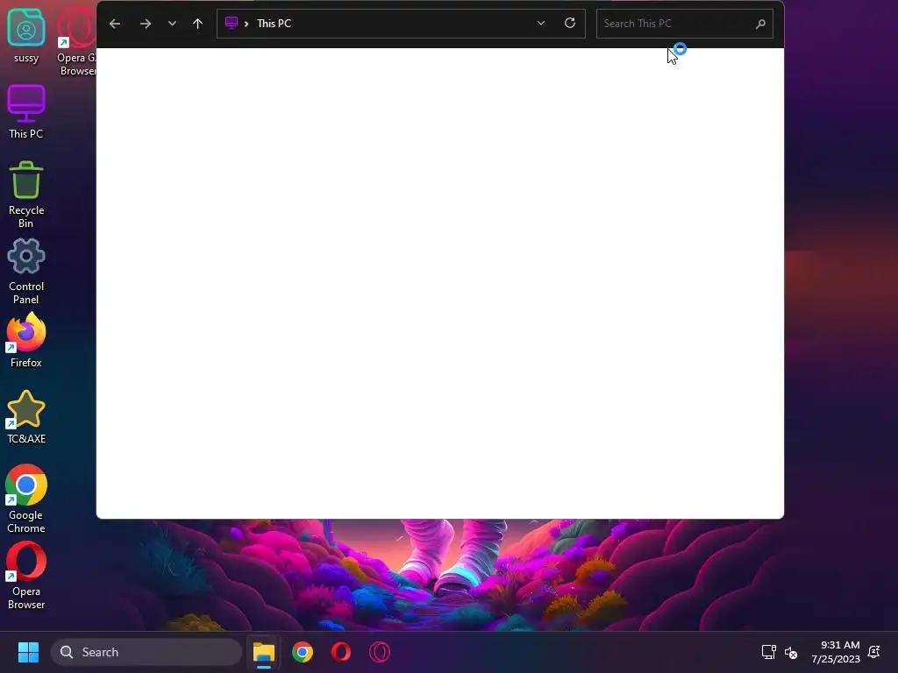Select the Recycle Bin desktop icon
Image resolution: width=898 pixels, height=673 pixels.
[x=25, y=195]
